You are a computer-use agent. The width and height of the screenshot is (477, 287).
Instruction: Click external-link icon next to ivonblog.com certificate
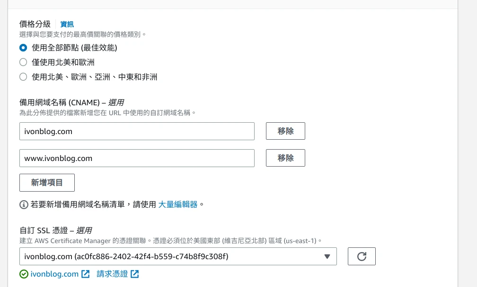86,274
